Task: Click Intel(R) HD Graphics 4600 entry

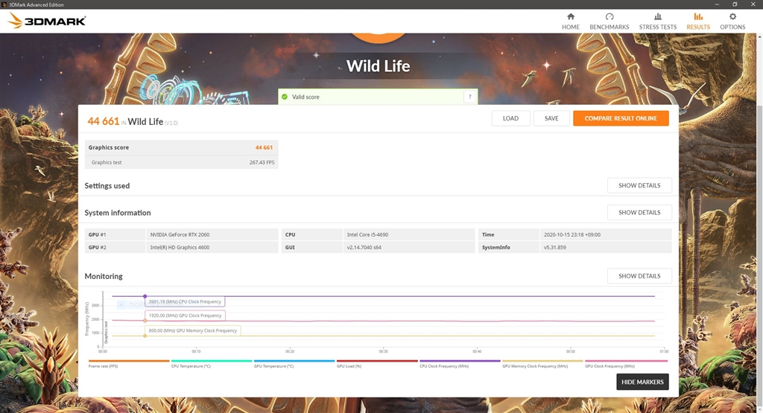Action: coord(180,247)
